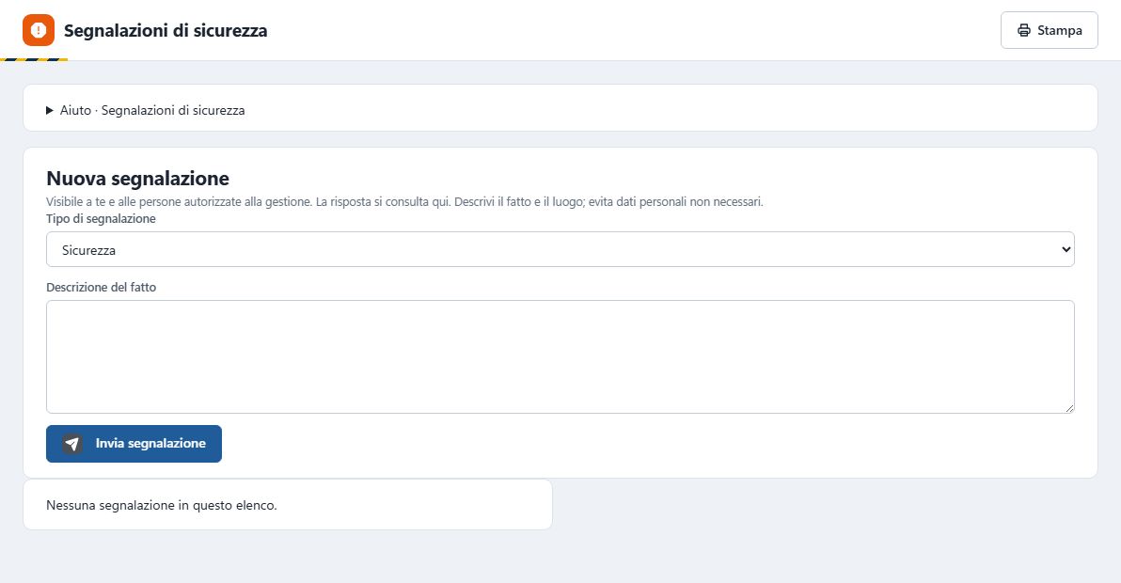Click the Tipo di segnalazione label
The width and height of the screenshot is (1121, 583).
point(101,218)
